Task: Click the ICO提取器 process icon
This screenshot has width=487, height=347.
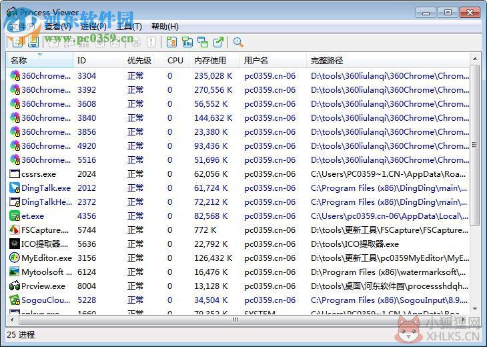Action: pyautogui.click(x=15, y=244)
